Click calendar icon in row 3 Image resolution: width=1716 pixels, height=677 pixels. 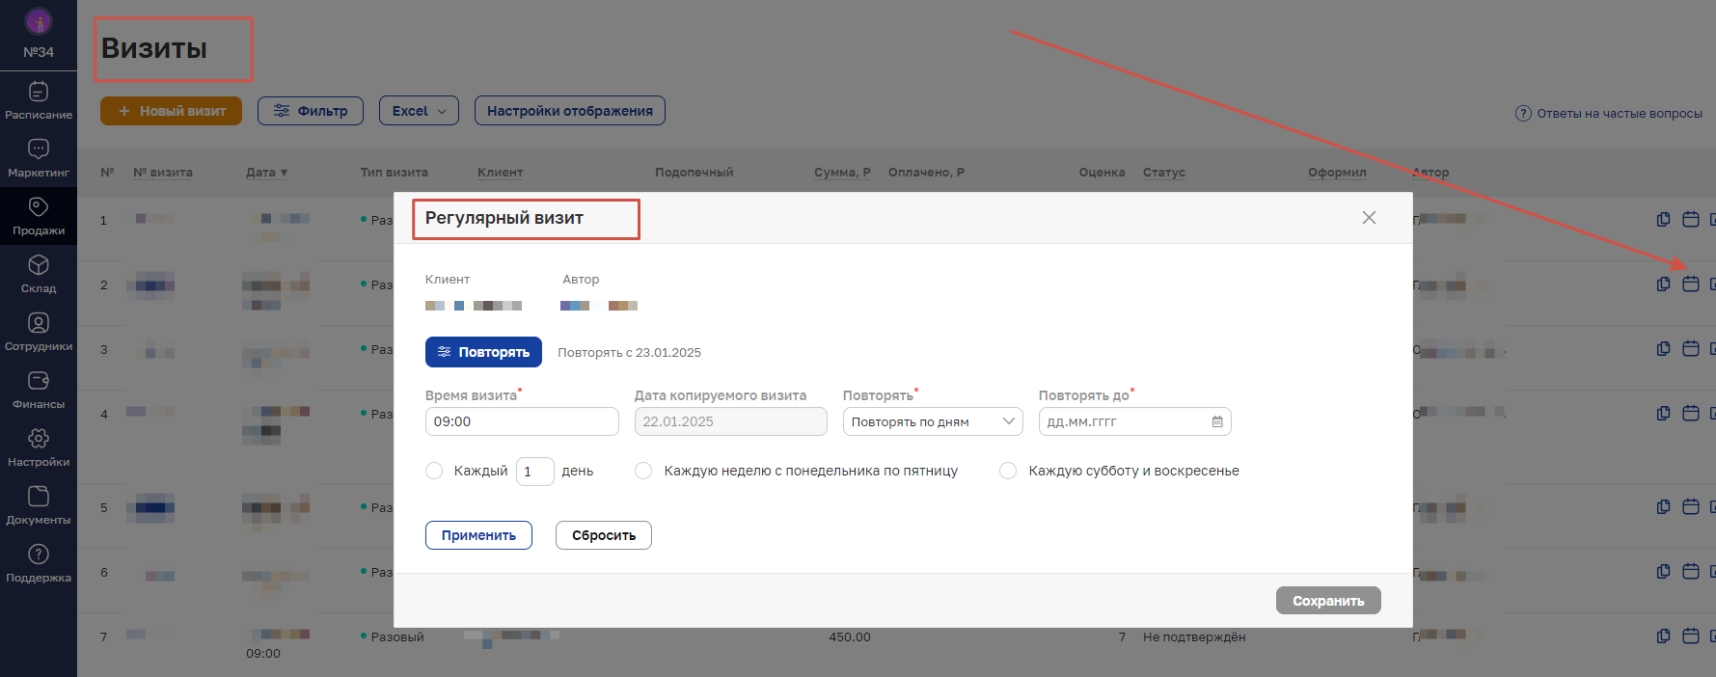1691,349
